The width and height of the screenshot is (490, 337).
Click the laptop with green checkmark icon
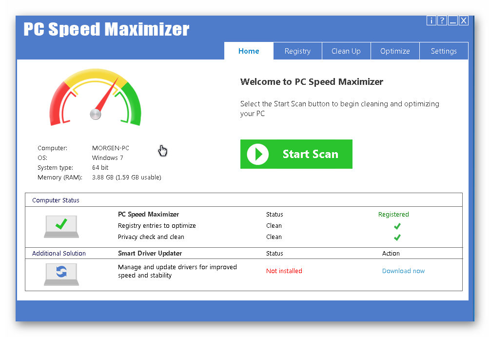click(61, 227)
